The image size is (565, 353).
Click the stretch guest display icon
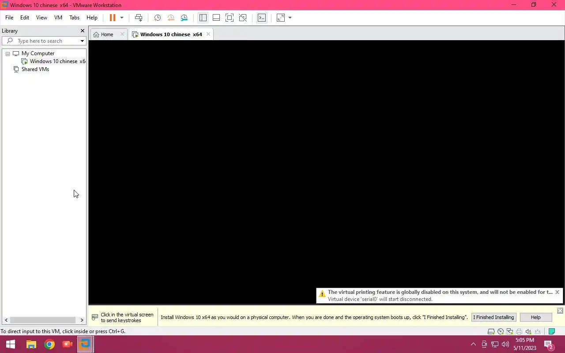tap(281, 18)
